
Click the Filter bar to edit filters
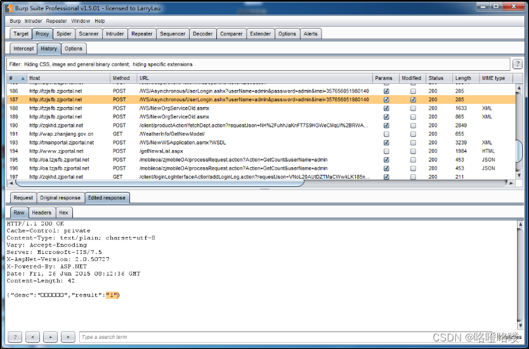(x=258, y=64)
